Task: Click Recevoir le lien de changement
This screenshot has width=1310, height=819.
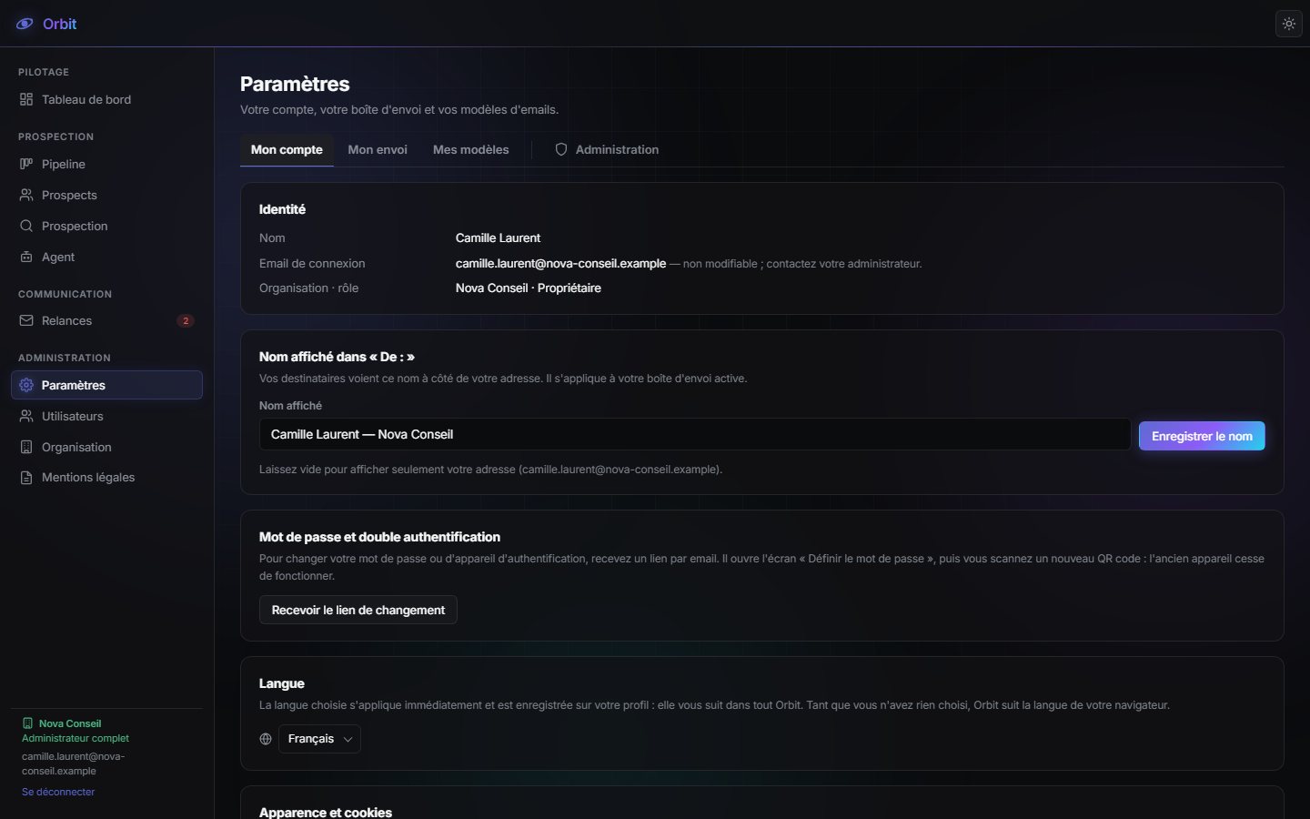Action: (358, 610)
